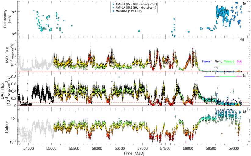Click the blue Plateau 1 bar in BAT panel
The width and height of the screenshot is (251, 156).
210,77
